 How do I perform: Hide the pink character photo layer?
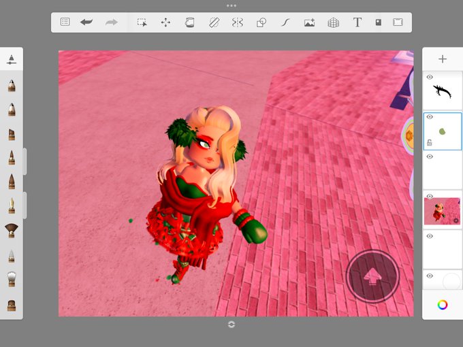(430, 196)
